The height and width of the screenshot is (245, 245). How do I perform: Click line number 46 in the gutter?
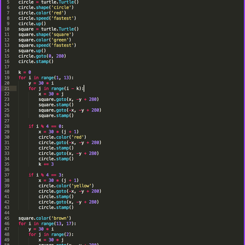pos(7,223)
